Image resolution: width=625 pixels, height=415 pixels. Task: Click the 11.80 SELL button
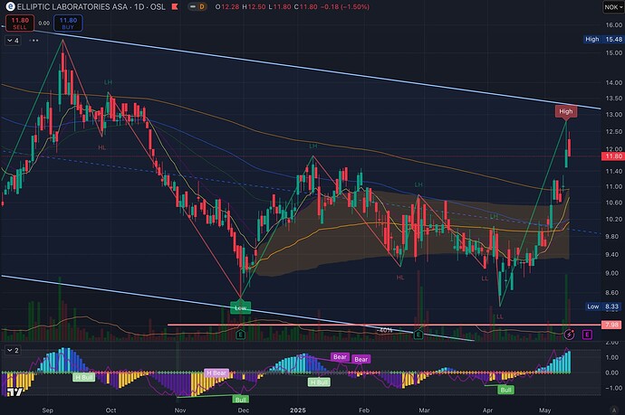point(20,24)
